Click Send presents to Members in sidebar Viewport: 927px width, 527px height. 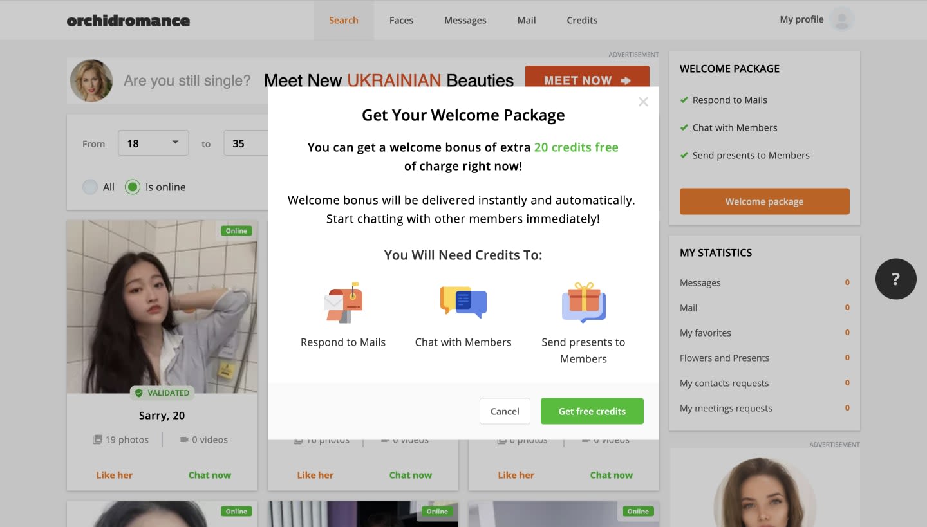pos(751,155)
